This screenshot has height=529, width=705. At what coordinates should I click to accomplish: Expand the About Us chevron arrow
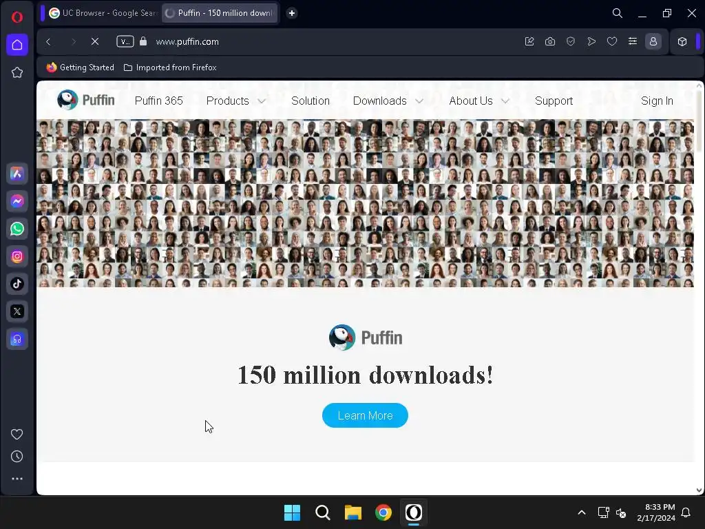pos(505,101)
